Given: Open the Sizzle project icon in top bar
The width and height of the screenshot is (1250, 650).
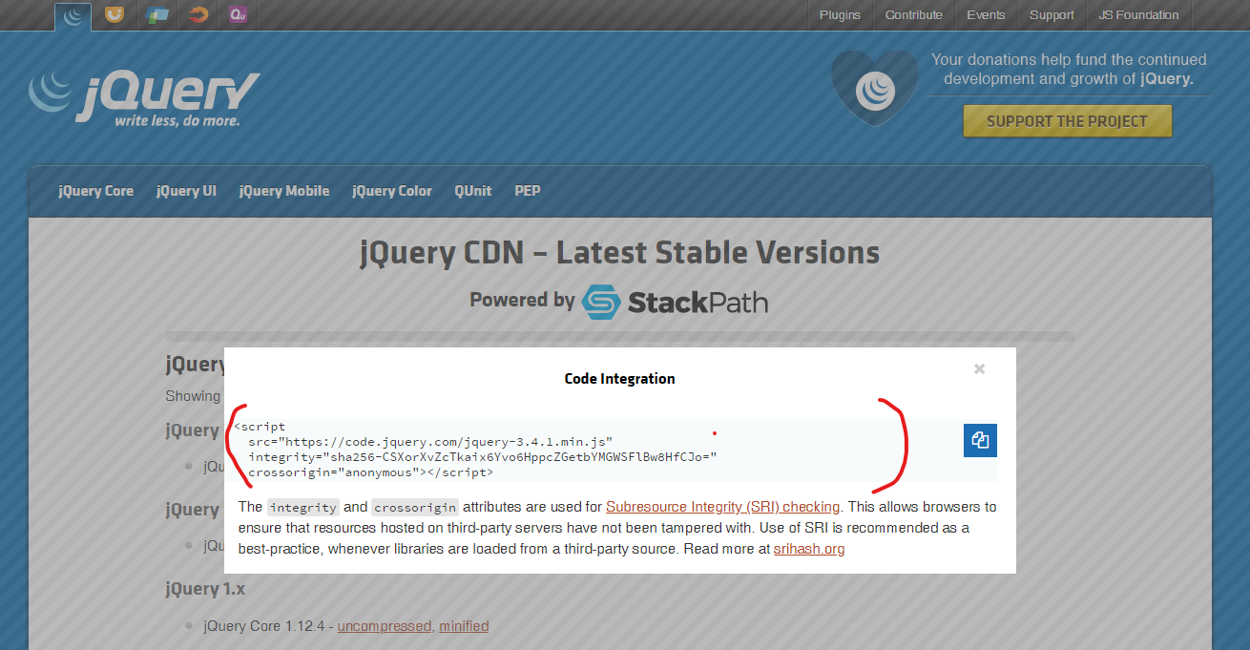Looking at the screenshot, I should tap(198, 14).
